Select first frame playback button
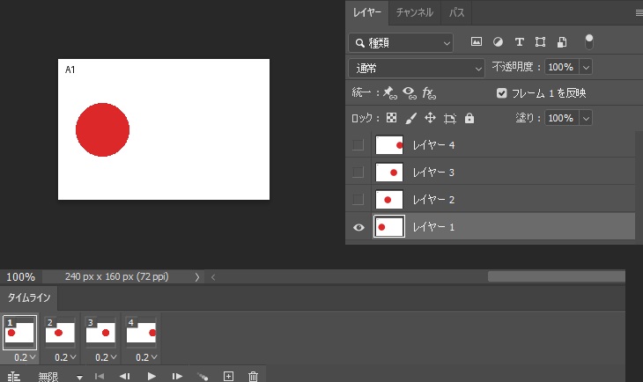The height and width of the screenshot is (382, 643). click(100, 376)
